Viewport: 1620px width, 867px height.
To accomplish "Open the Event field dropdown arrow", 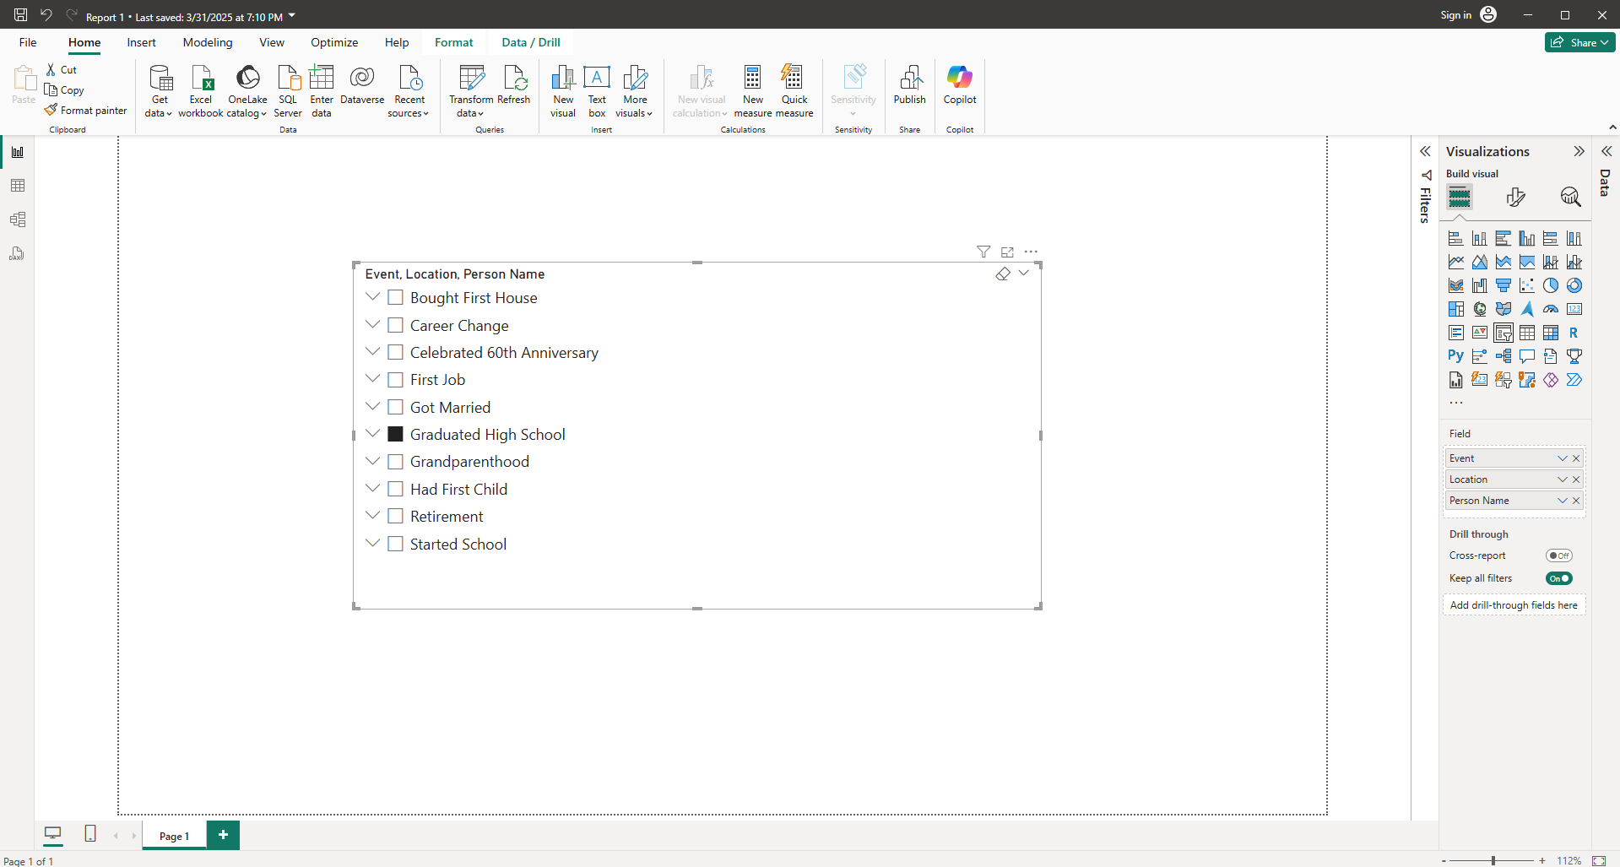I will 1562,458.
